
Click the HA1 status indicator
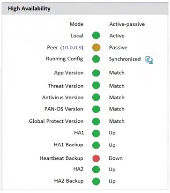96,134
